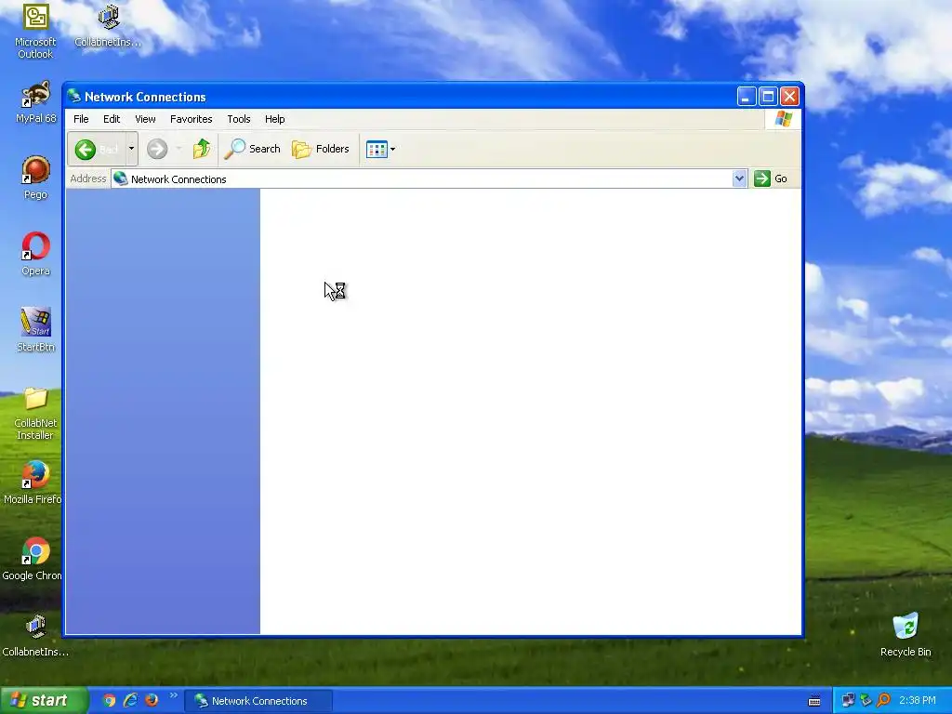This screenshot has height=714, width=952.
Task: Select the Mozilla Firefox desktop shortcut
Action: [33, 483]
